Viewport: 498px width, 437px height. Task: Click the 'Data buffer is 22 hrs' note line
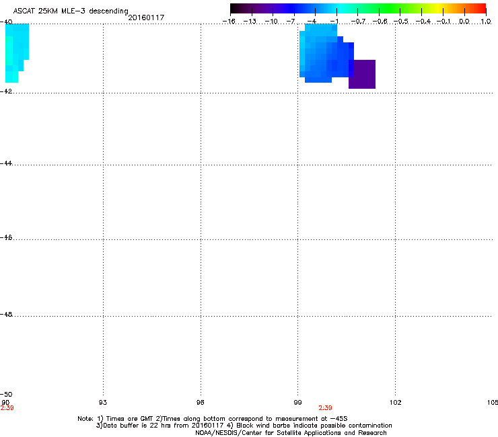[x=244, y=426]
